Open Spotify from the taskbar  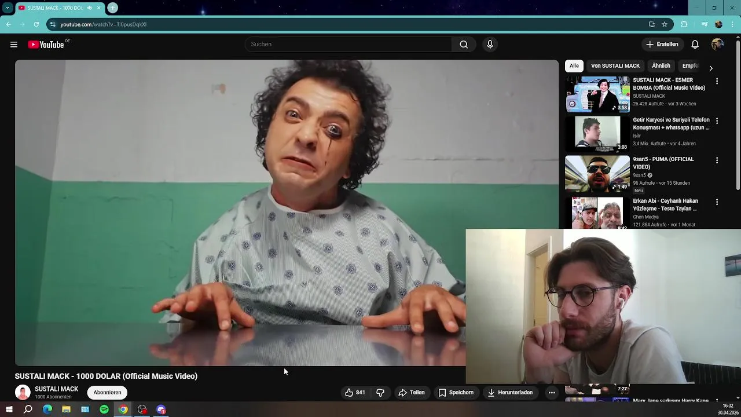point(104,409)
